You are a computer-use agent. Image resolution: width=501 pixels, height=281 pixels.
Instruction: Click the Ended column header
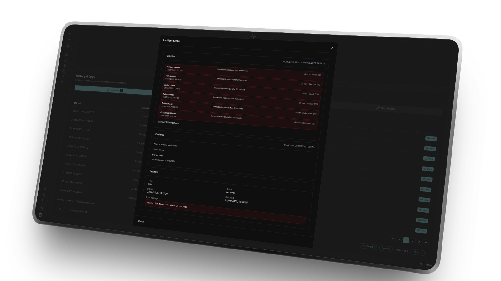(146, 108)
